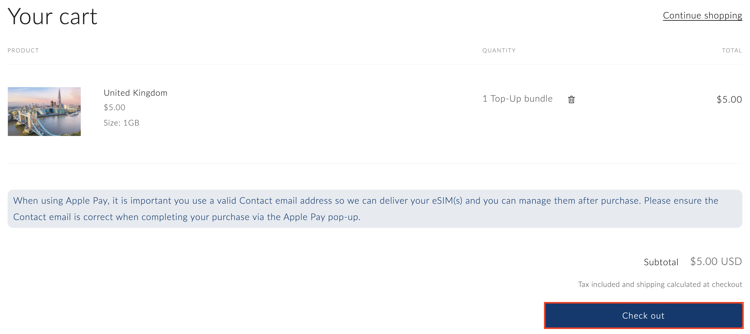This screenshot has width=750, height=334.
Task: Click the 'Your cart' heading
Action: (x=52, y=16)
